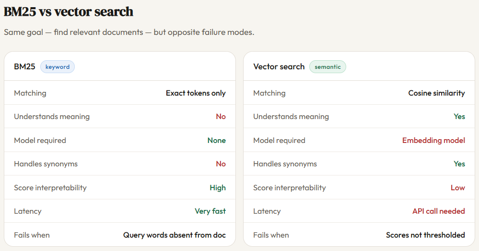The image size is (479, 251).
Task: Click Handles synonyms label in BM25 card
Action: click(x=46, y=164)
